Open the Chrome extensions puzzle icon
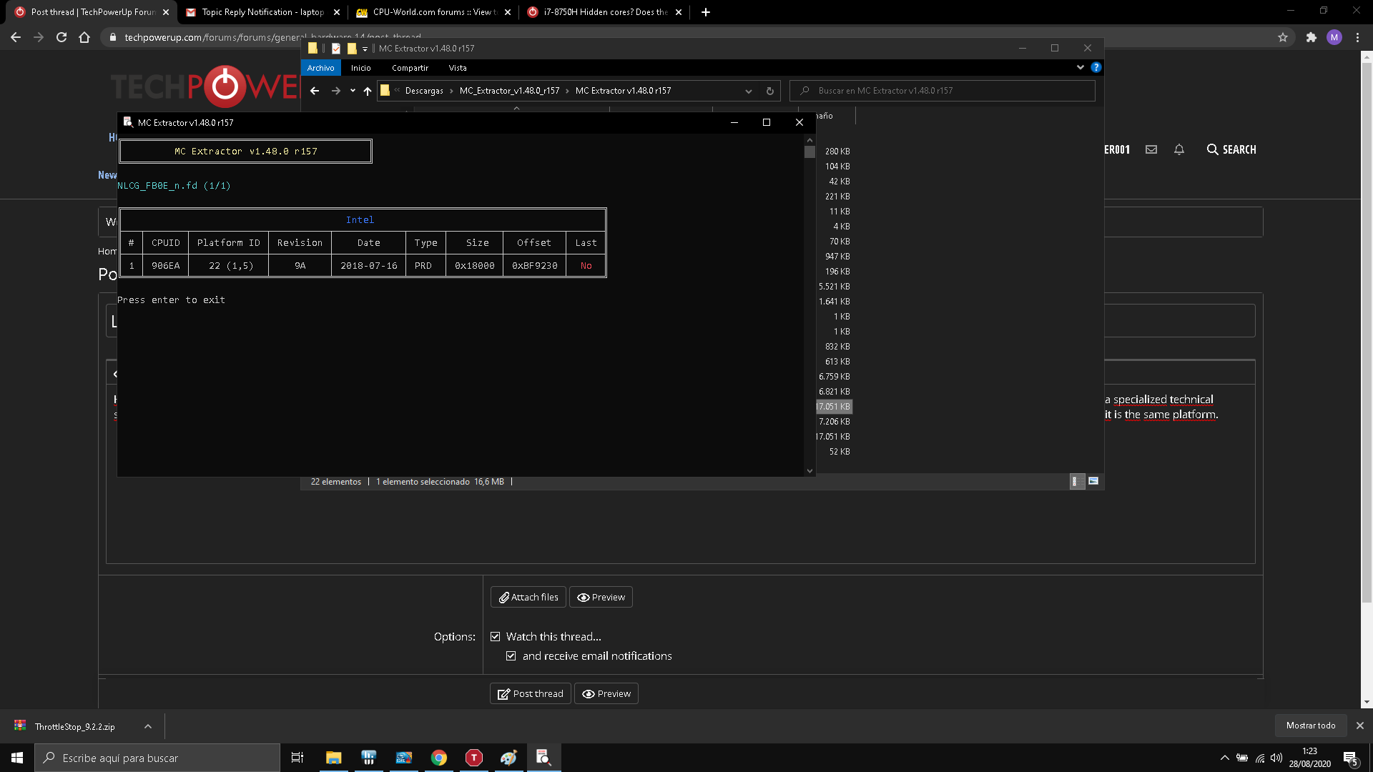This screenshot has width=1373, height=772. [x=1311, y=37]
